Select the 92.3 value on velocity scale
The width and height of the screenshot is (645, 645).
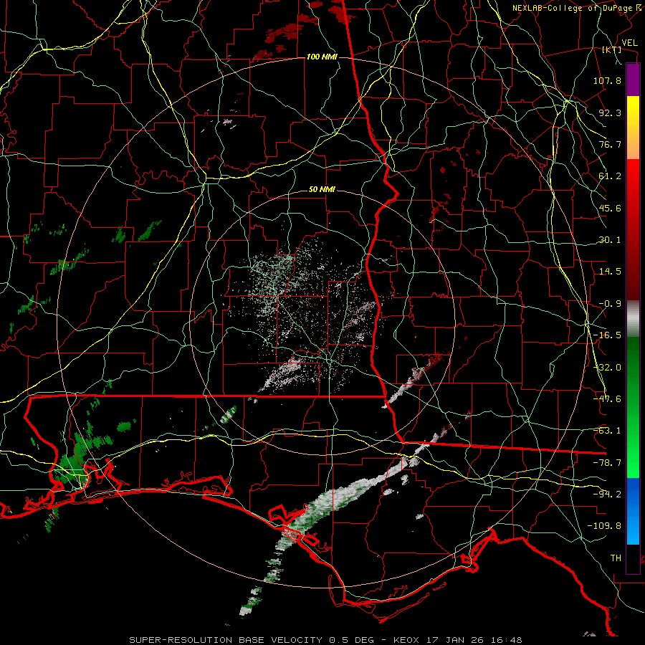tap(610, 113)
